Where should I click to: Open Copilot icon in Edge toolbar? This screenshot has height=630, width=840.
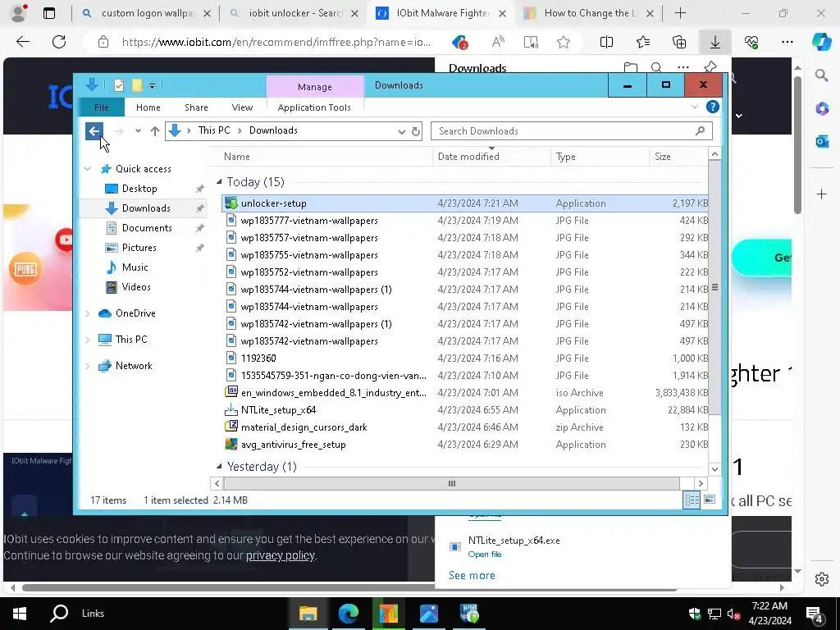[821, 42]
